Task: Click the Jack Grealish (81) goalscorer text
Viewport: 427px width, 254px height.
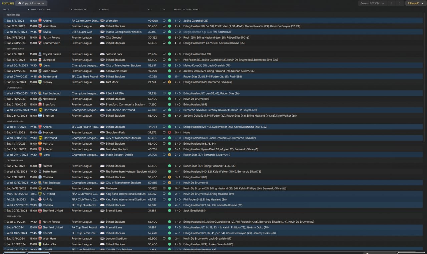Action: 194,210
